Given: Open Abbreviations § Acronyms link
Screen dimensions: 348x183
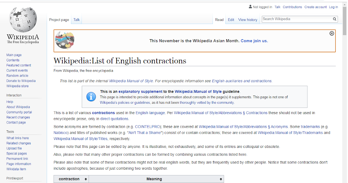Looking at the screenshot, I should pos(243,127).
